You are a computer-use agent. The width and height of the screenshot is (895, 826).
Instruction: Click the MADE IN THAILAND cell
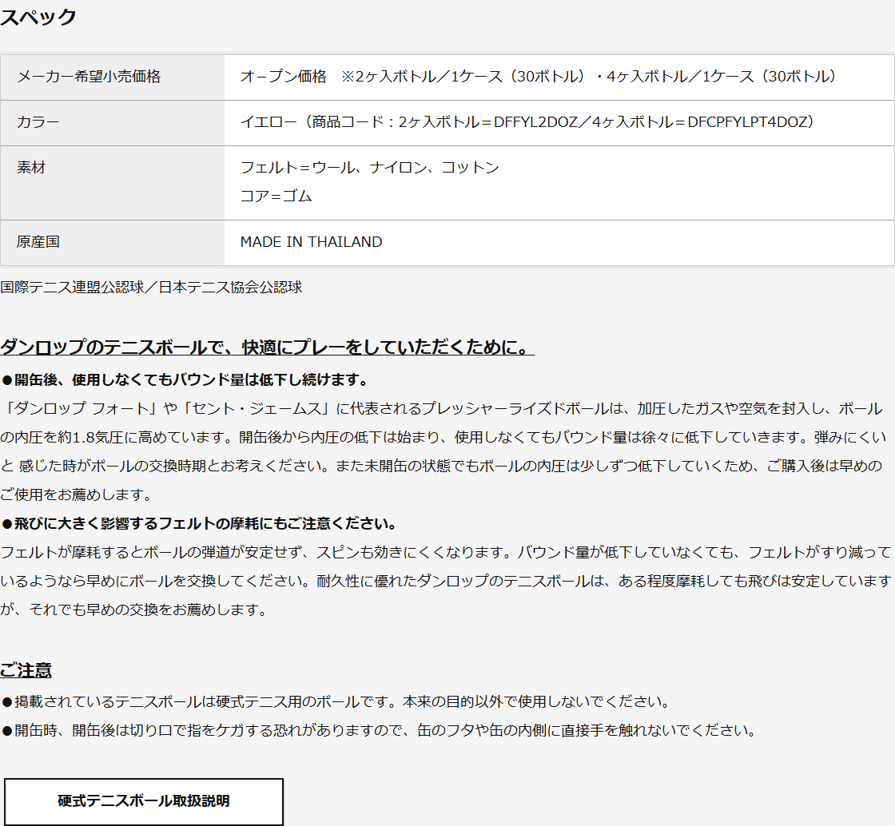[x=559, y=242]
